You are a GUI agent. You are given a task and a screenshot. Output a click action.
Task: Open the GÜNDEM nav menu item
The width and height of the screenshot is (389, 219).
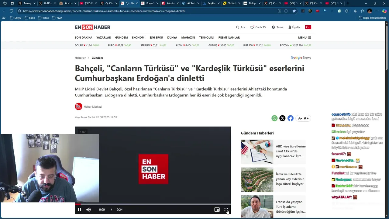(x=121, y=37)
